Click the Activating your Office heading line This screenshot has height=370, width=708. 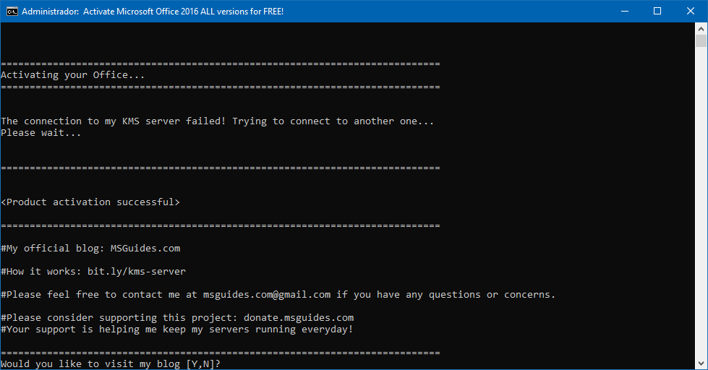point(73,75)
